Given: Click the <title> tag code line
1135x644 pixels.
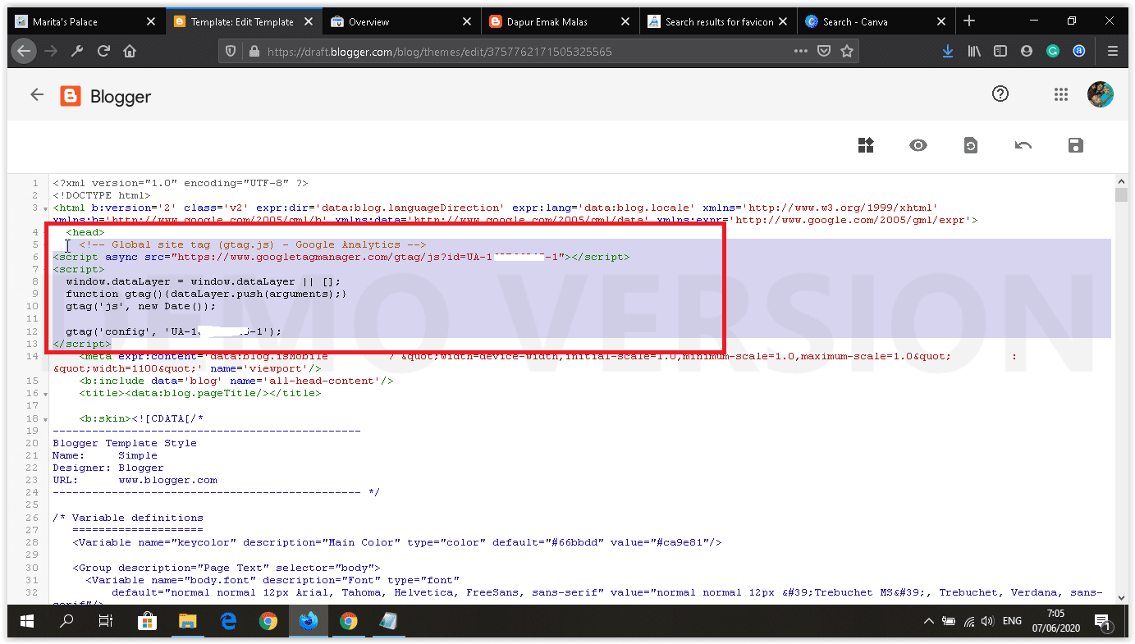Looking at the screenshot, I should click(x=200, y=393).
